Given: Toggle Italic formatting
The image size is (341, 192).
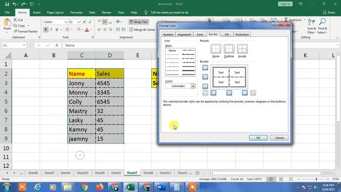Looking at the screenshot, I should click(51, 29).
